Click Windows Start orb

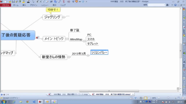tap(4, 102)
